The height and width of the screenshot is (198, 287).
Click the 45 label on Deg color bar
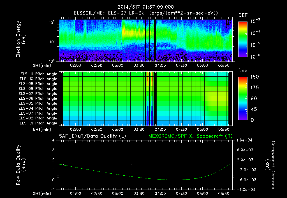(254, 109)
